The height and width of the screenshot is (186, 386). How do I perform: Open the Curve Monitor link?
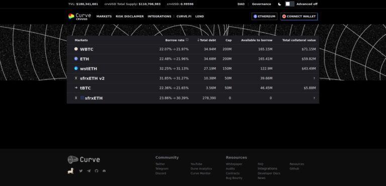201,173
